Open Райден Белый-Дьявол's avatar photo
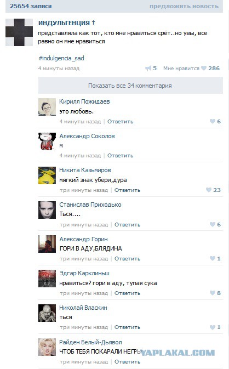This screenshot has height=369, width=229. (x=47, y=347)
